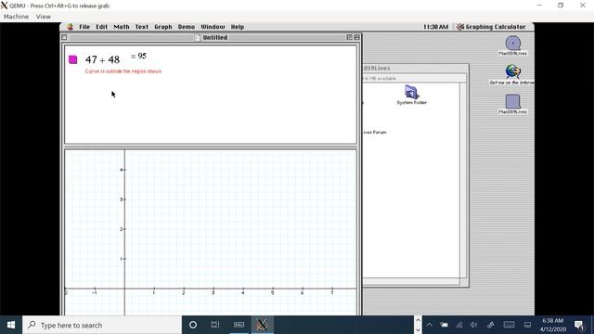Click the Untitled window title text
The image size is (594, 334).
pyautogui.click(x=215, y=37)
